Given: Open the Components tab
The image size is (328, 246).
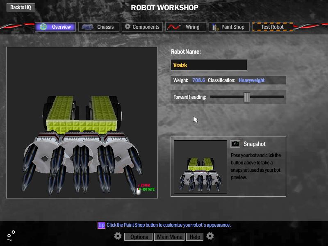Looking at the screenshot, I should (x=142, y=27).
